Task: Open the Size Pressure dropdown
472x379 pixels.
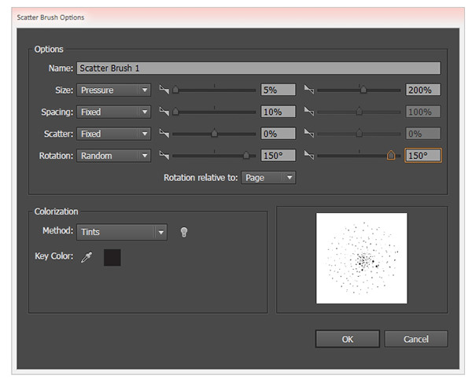Action: point(113,90)
